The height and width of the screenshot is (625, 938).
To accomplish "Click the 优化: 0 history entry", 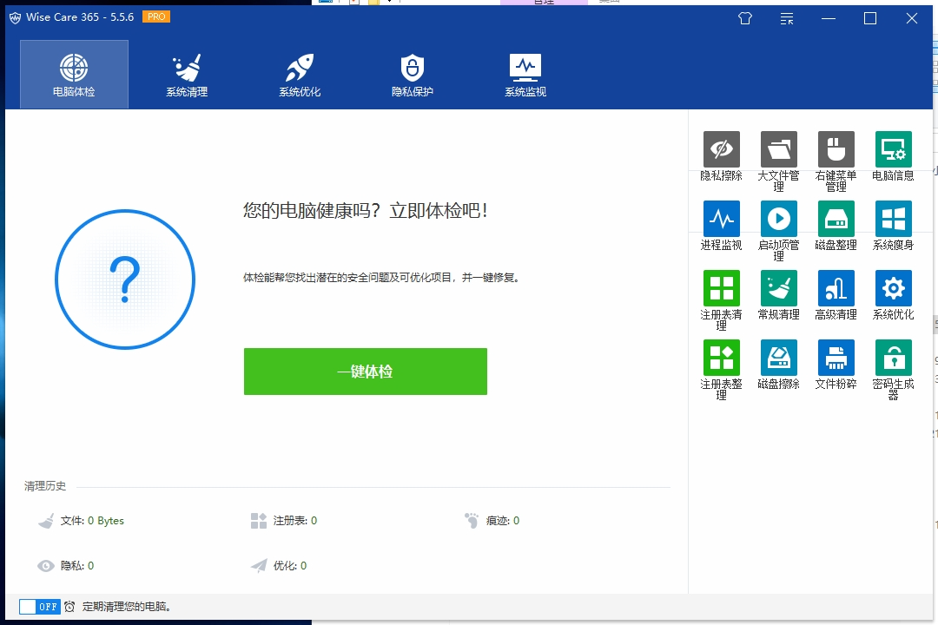I will [290, 566].
